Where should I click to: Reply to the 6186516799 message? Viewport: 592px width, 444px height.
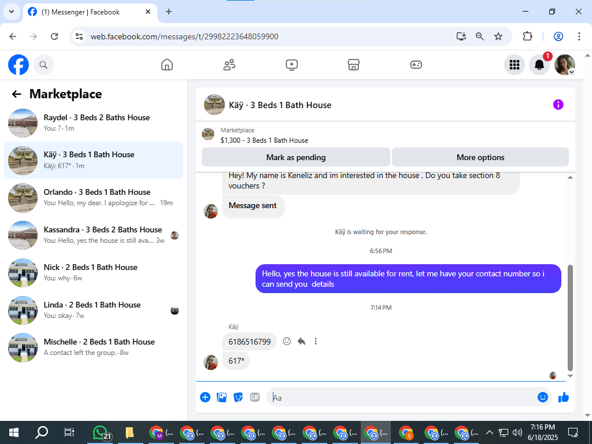(301, 341)
